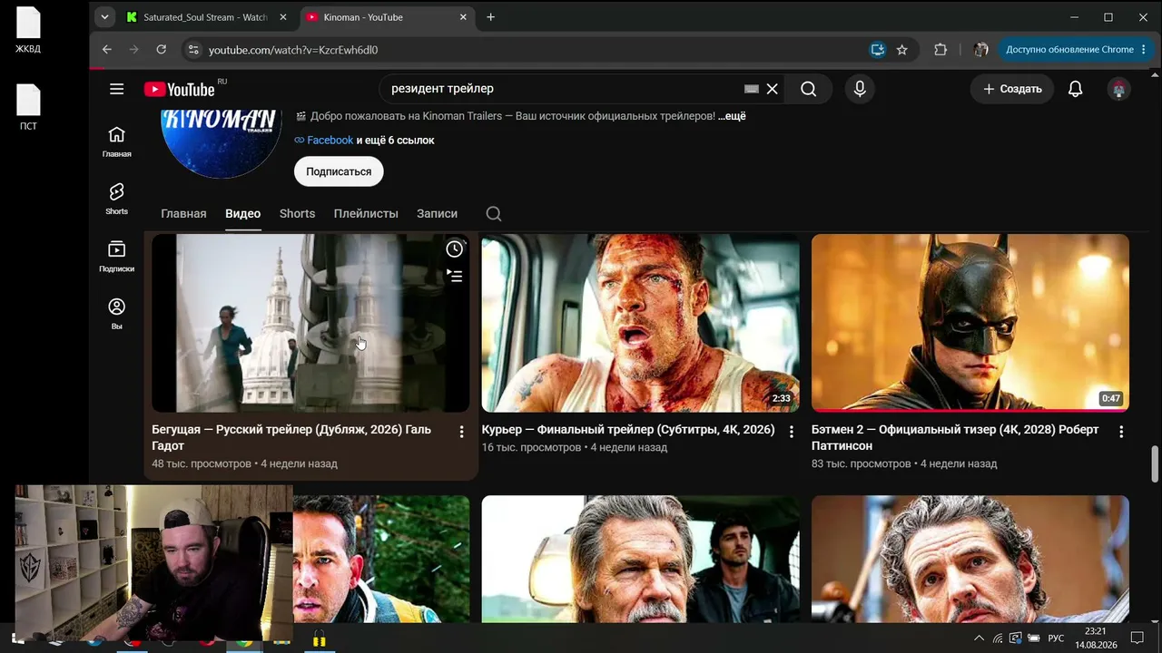
Task: Click the page's vertical scrollbar thumb
Action: coord(1155,464)
